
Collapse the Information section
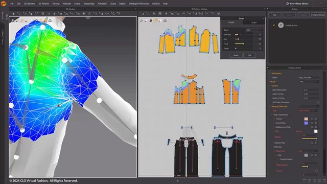tap(270, 74)
